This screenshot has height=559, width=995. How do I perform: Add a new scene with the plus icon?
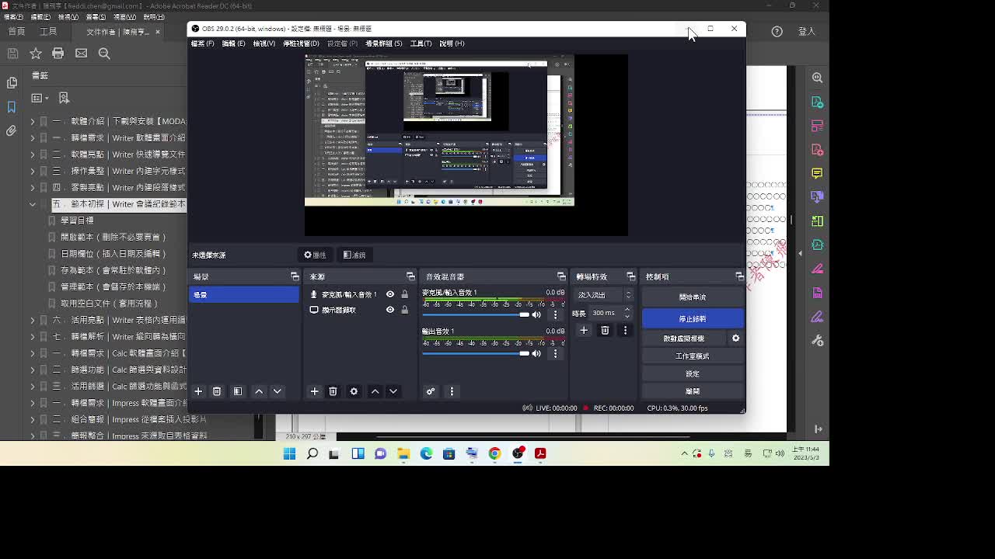pyautogui.click(x=198, y=391)
